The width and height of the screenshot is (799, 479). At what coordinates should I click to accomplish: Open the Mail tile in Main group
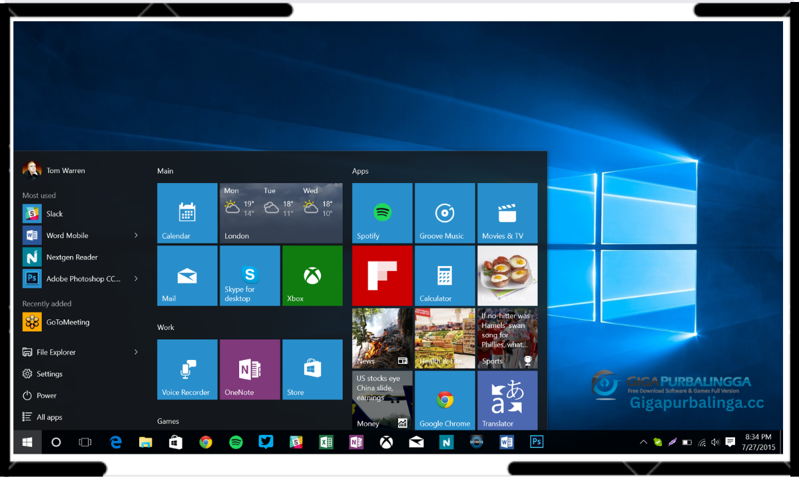click(x=187, y=275)
